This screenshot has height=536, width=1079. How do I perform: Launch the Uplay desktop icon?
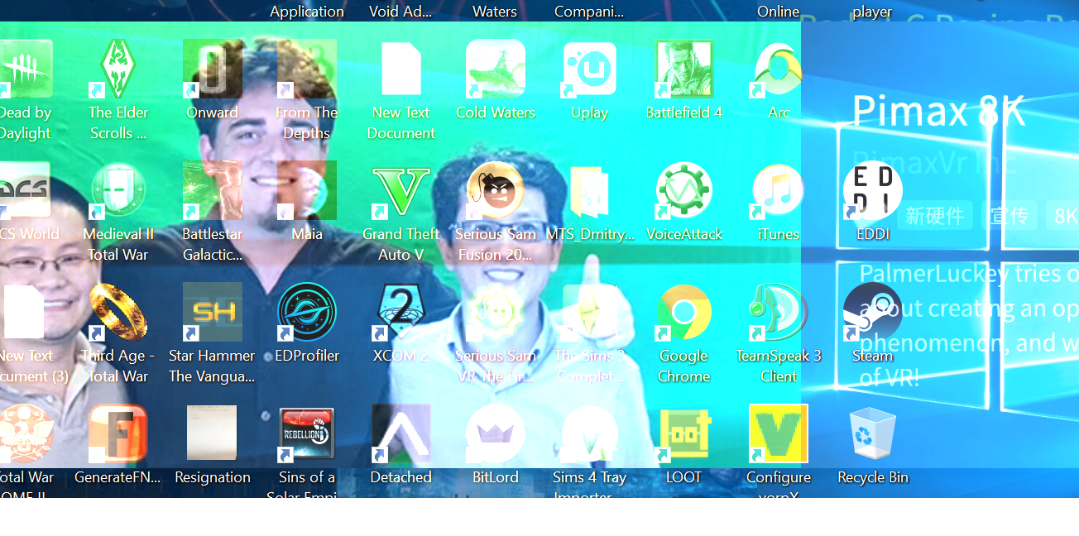pos(590,69)
